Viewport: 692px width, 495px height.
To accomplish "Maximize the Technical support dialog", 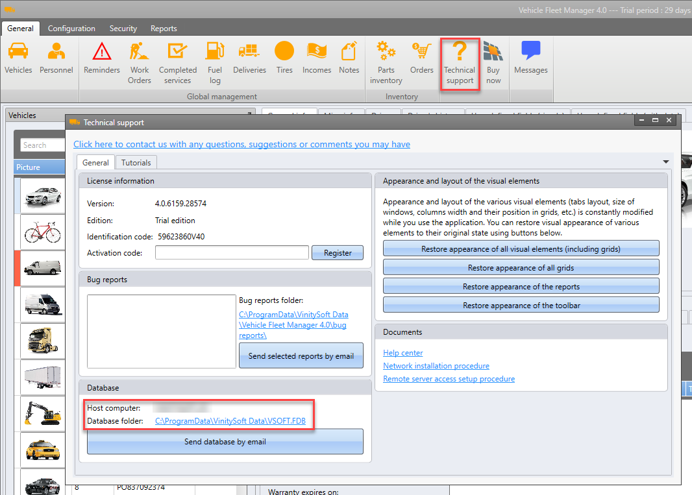I will point(655,120).
